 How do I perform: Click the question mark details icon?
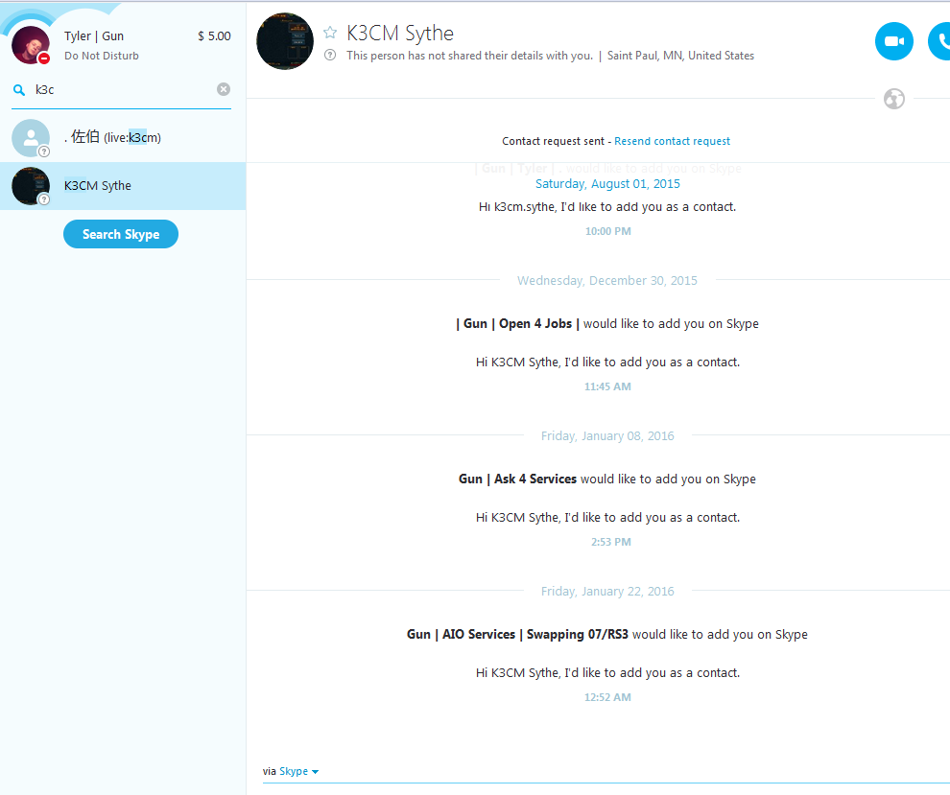(x=330, y=55)
